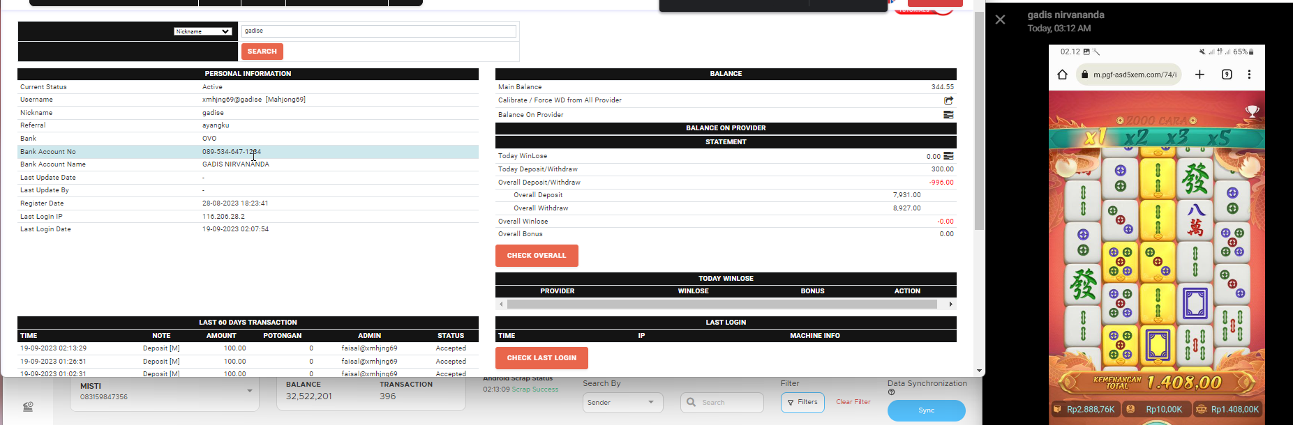Click the Last Login Date 19-09-2023 02:07:54

(x=235, y=229)
